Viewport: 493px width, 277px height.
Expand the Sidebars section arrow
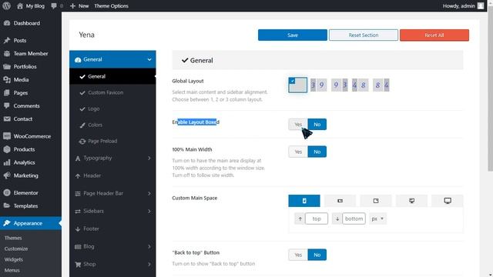click(x=149, y=211)
